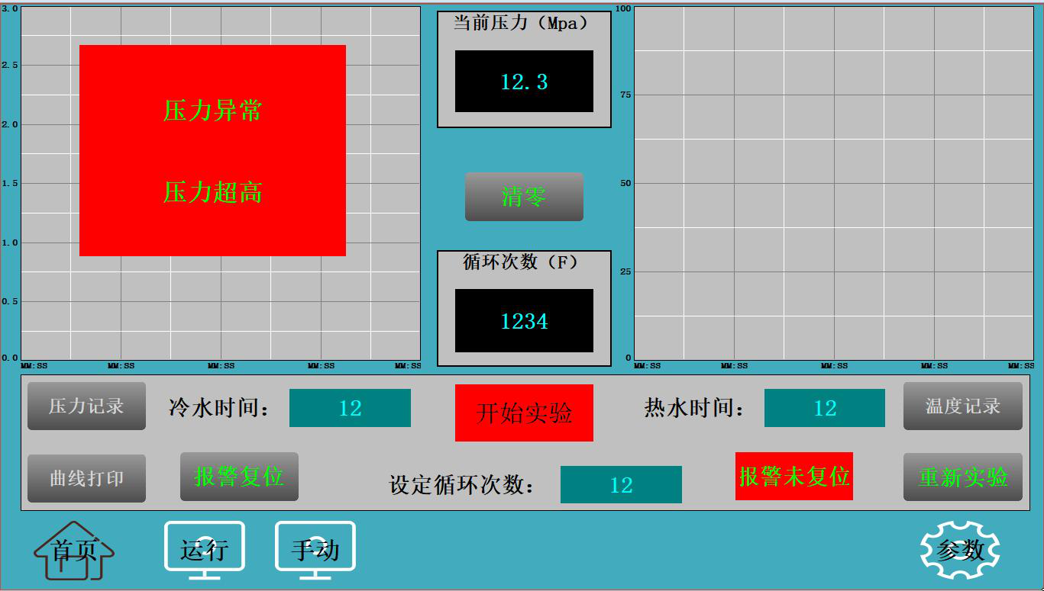Open the 温度记录 temperature record screen
Viewport: 1044px width, 591px height.
click(962, 406)
